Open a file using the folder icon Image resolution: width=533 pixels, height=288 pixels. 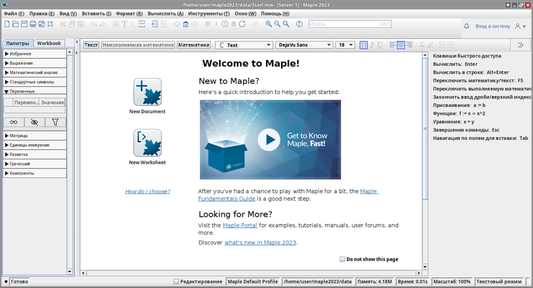(15, 24)
